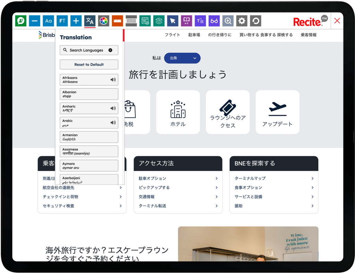Toggle the Translation tool icon

click(90, 21)
